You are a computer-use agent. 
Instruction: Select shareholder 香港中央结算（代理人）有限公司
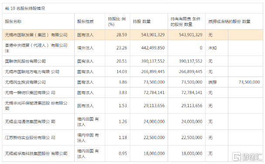36,48
